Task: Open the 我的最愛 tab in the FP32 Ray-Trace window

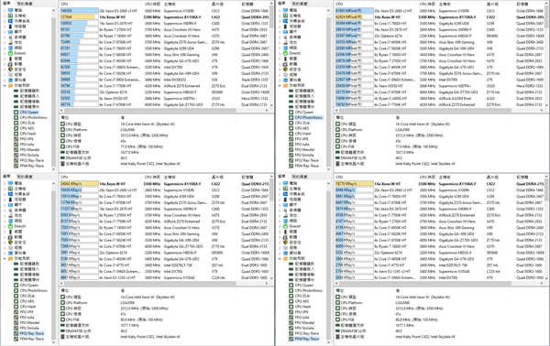Action: click(25, 177)
